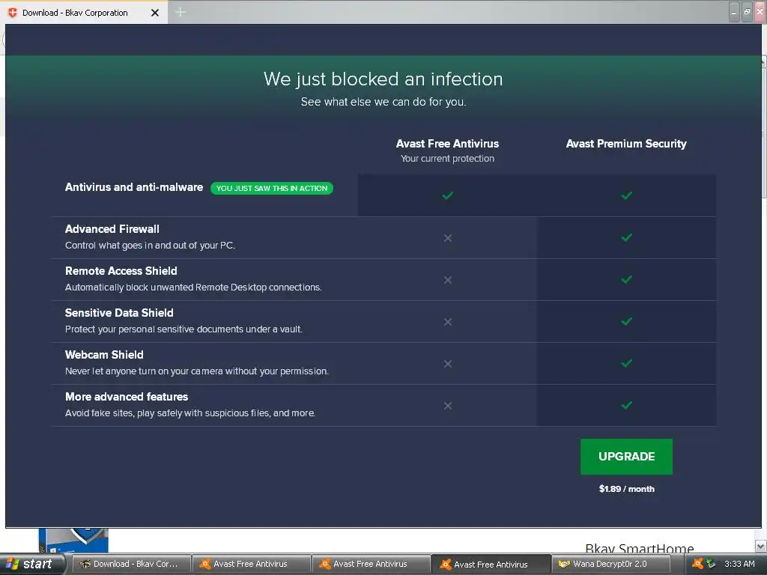Open the Windows start menu
This screenshot has width=767, height=575.
(32, 564)
